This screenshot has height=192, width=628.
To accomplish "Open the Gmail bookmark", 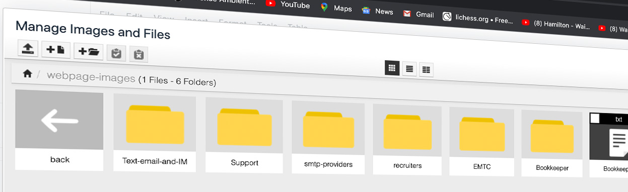I will (x=418, y=14).
